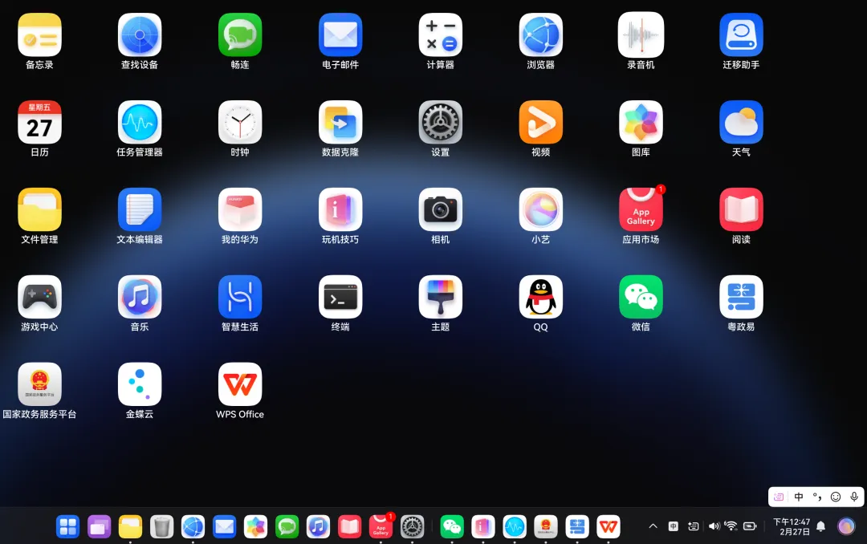Open the app launcher grid in dock
Viewport: 867px width, 544px height.
coord(67,527)
